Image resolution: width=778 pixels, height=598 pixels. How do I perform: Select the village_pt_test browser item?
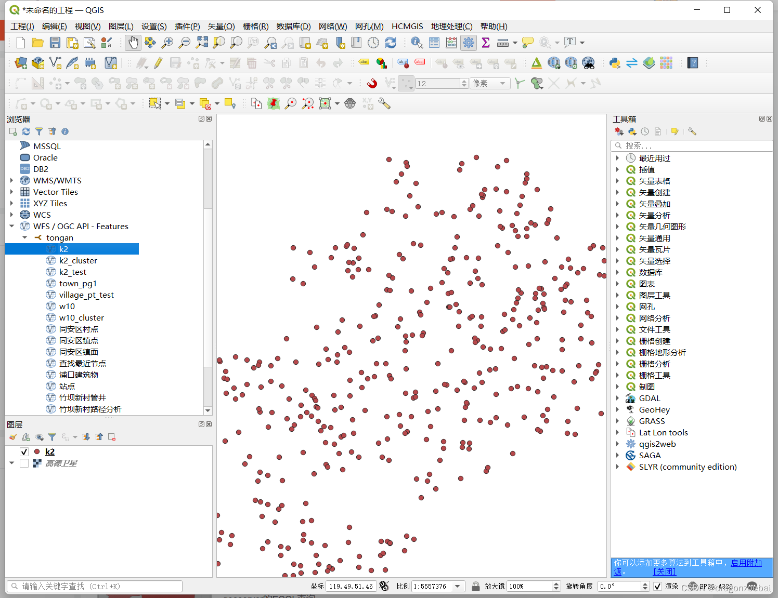(86, 295)
